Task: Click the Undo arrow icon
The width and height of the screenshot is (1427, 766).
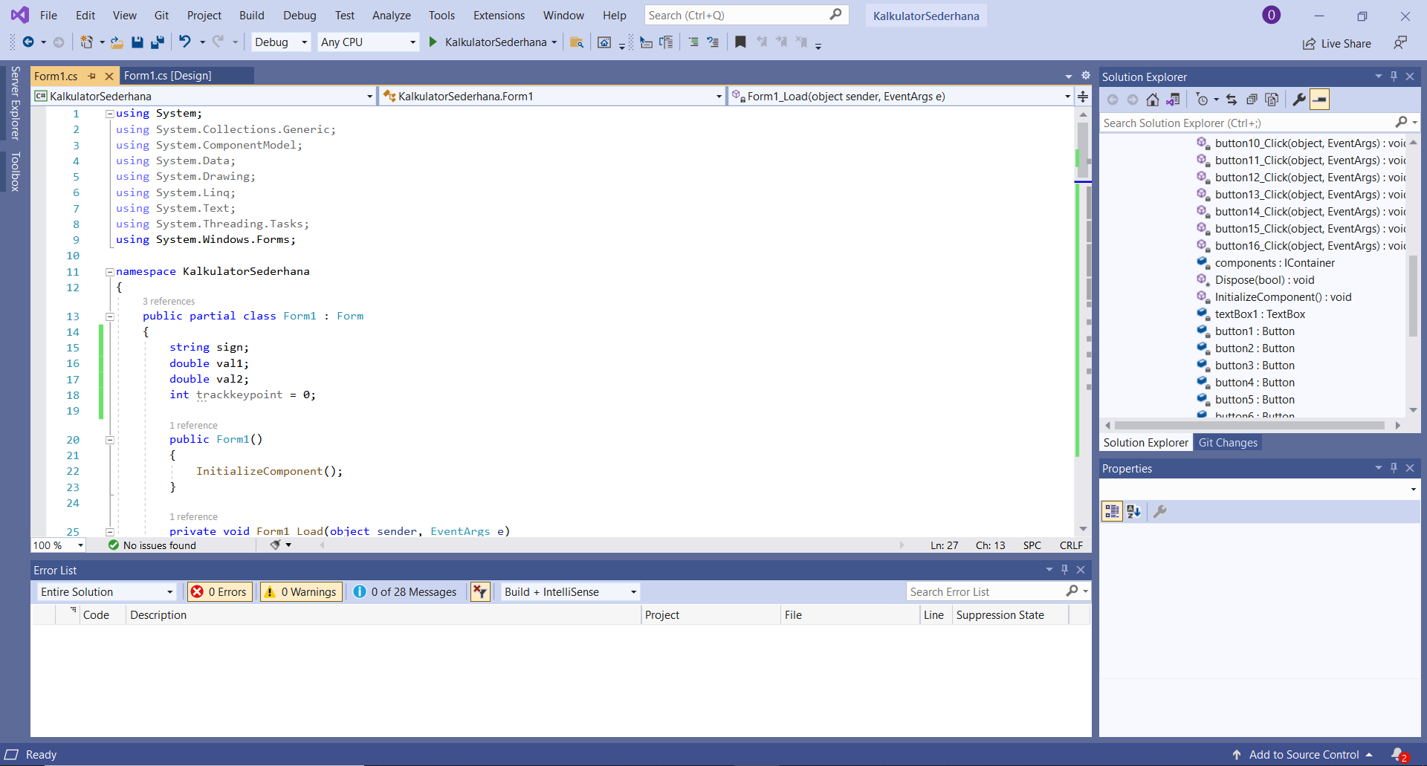Action: 185,42
